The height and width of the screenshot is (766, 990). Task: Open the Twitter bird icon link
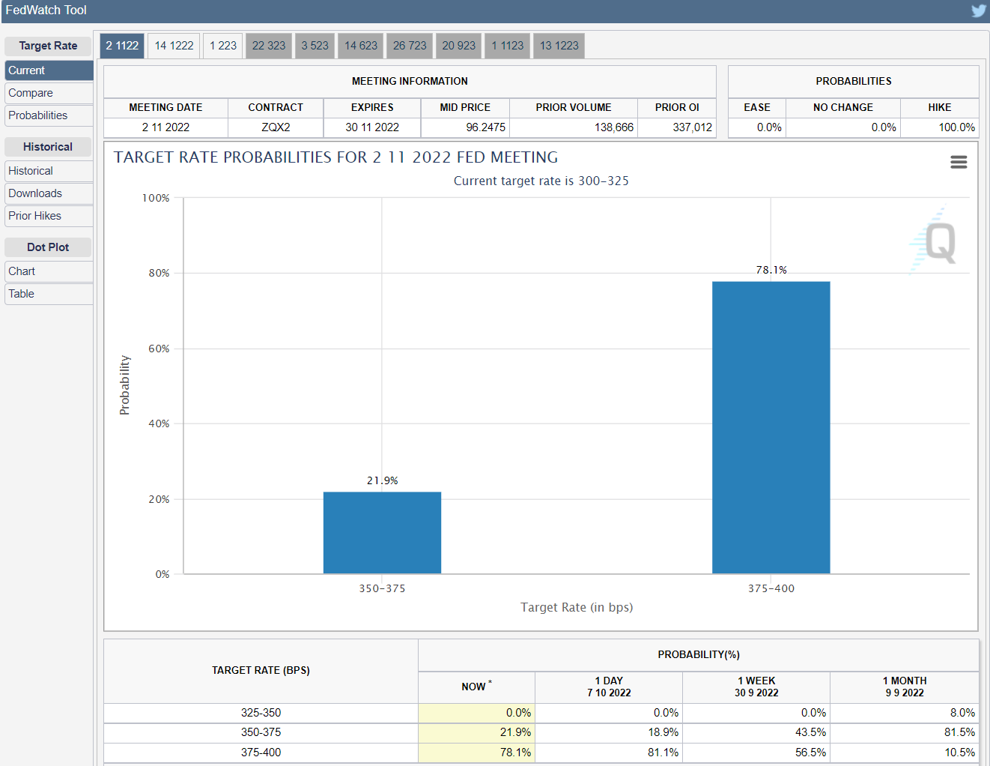[979, 10]
